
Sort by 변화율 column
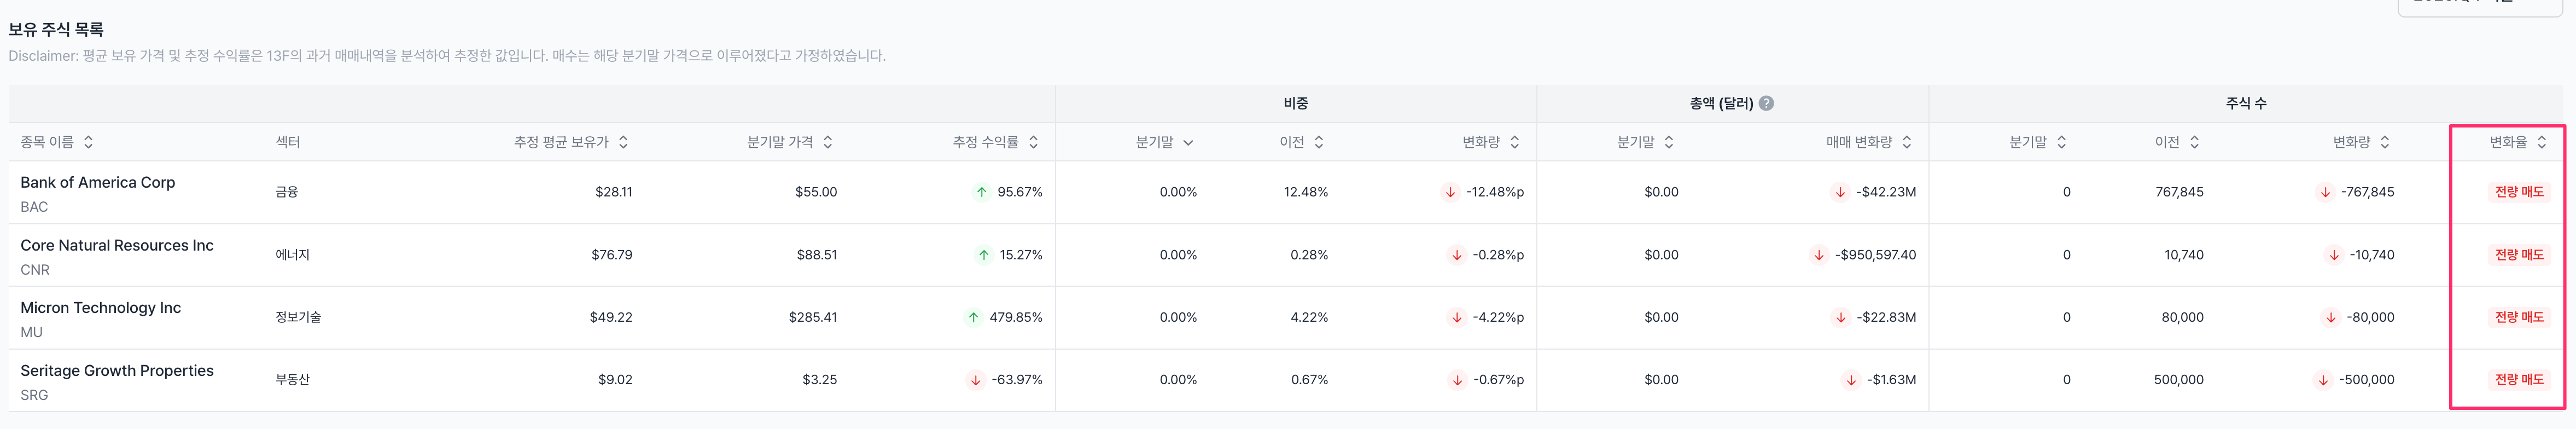2542,142
